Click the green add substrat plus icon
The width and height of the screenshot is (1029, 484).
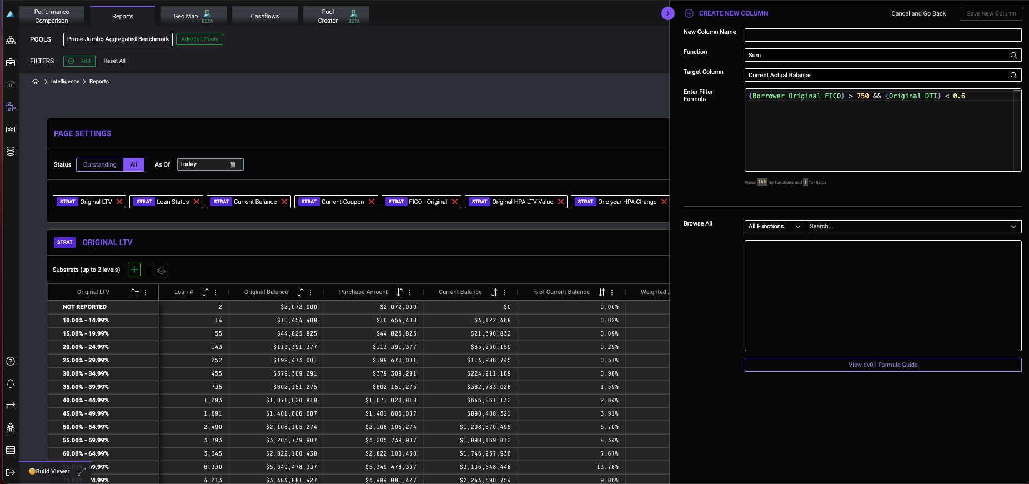pos(134,270)
